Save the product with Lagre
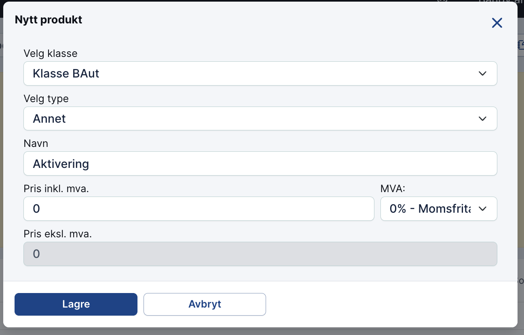 pyautogui.click(x=76, y=304)
